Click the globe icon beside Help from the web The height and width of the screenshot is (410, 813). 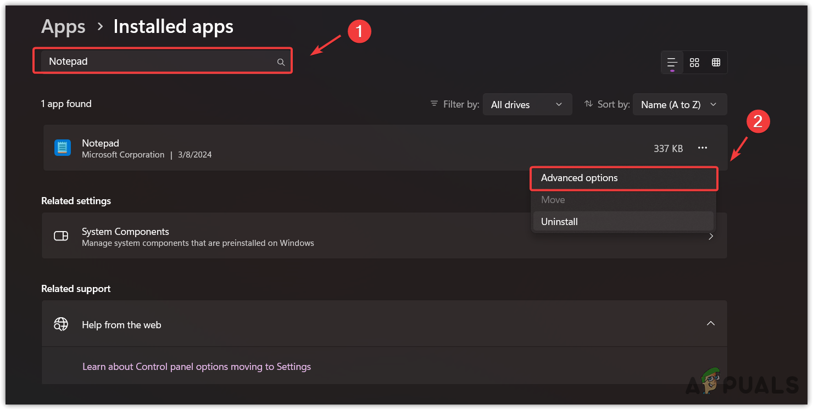pyautogui.click(x=60, y=324)
